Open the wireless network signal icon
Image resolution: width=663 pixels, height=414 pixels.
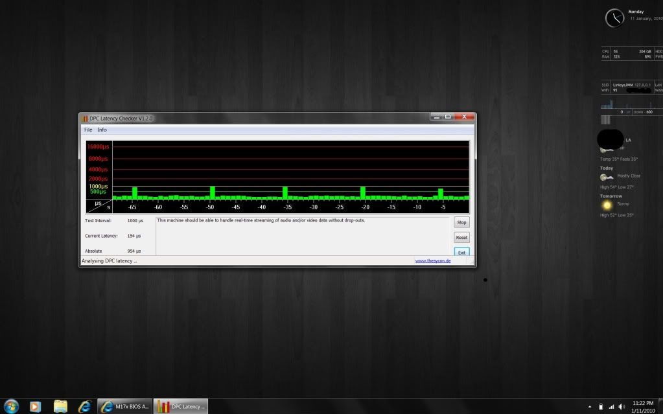[611, 407]
